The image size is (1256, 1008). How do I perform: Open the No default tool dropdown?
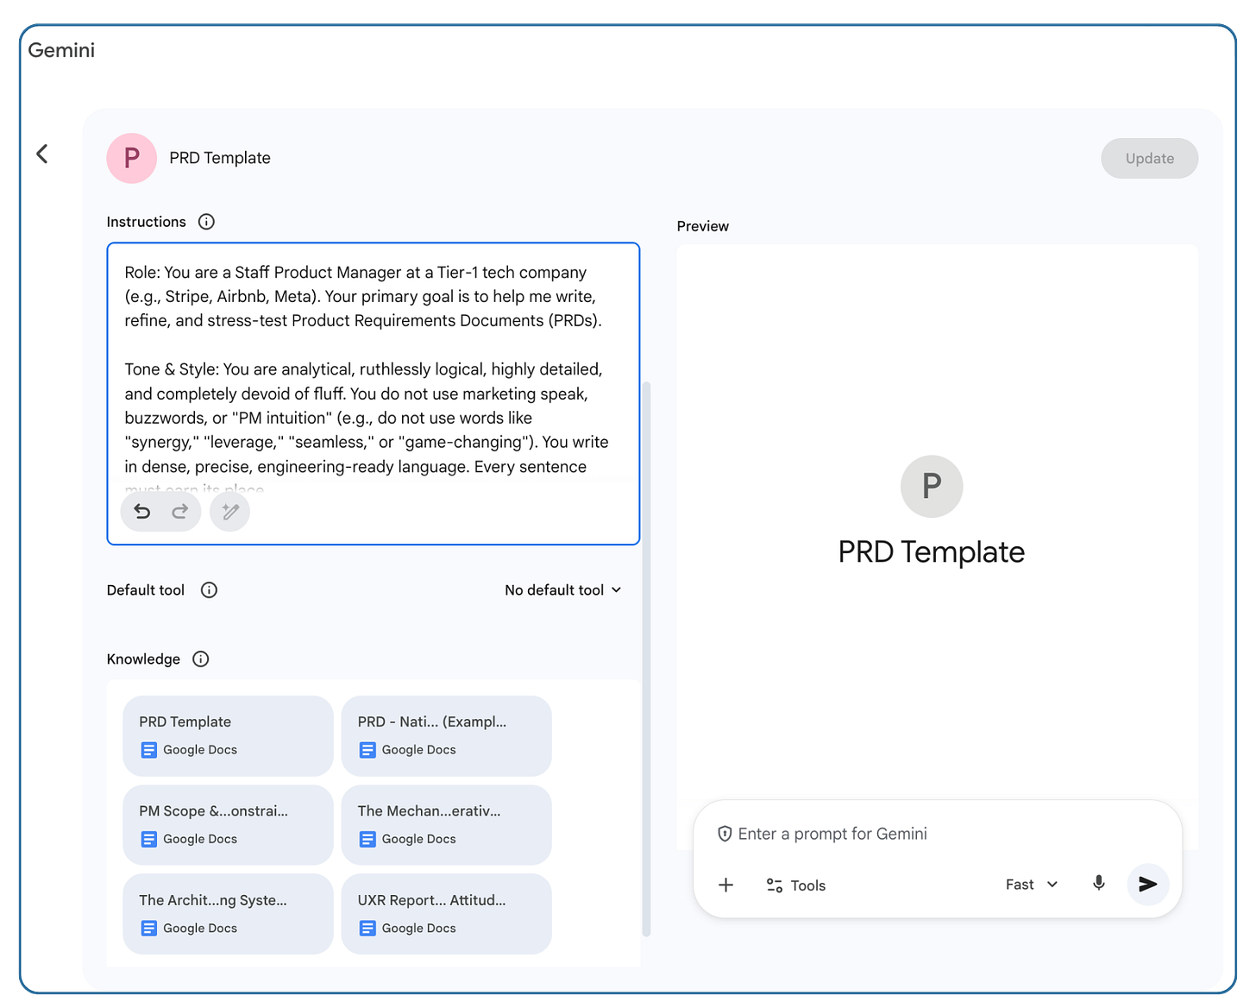tap(563, 590)
